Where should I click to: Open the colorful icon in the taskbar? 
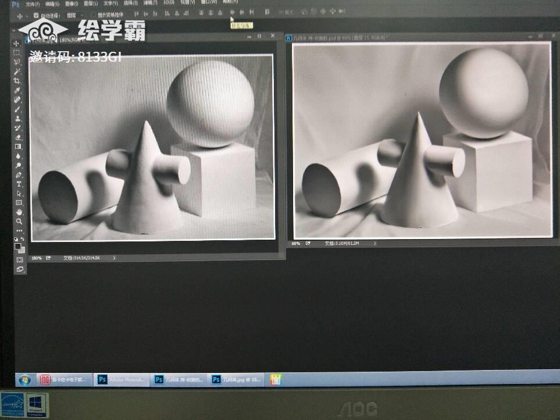(x=276, y=379)
